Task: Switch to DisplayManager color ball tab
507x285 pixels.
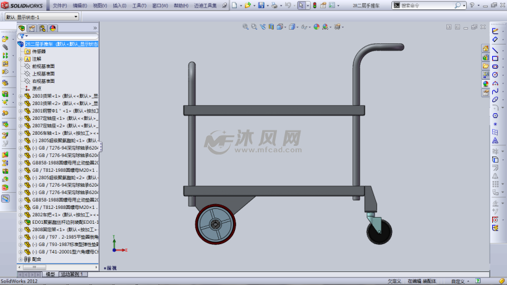Action: (53, 28)
